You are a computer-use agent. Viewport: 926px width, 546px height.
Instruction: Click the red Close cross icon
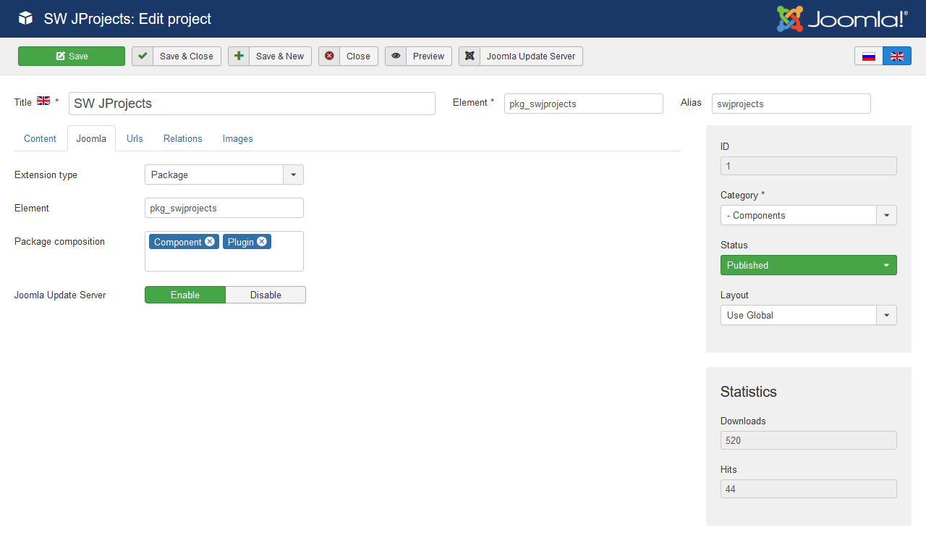tap(329, 56)
